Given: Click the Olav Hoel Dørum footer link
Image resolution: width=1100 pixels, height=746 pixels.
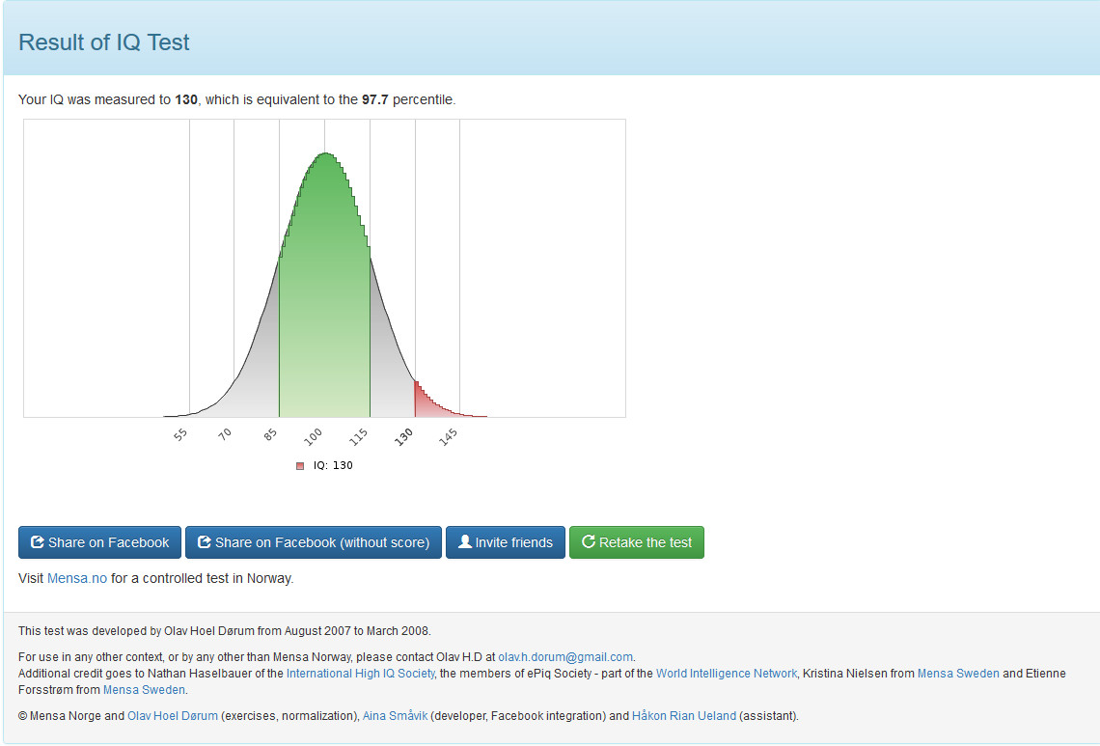Looking at the screenshot, I should coord(172,715).
